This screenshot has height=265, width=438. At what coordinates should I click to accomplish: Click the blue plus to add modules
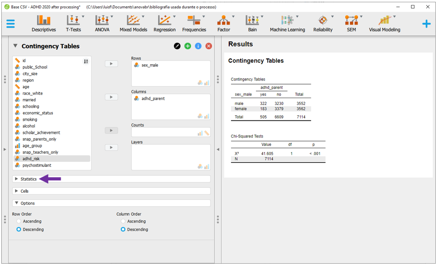[426, 24]
